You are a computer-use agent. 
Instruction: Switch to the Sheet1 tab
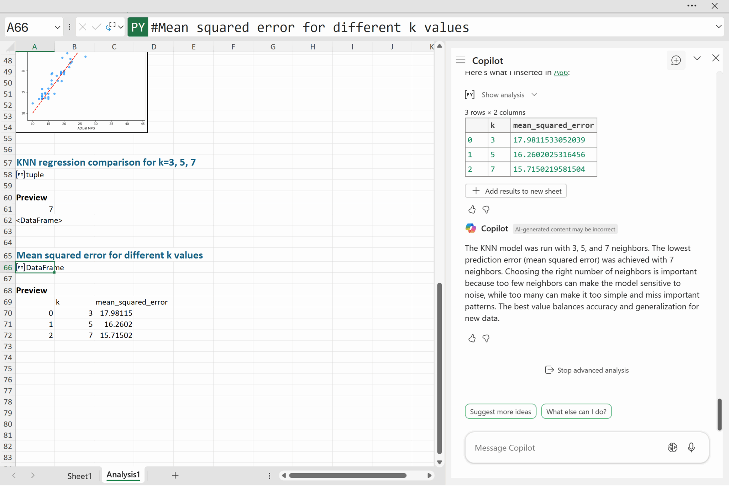point(79,476)
